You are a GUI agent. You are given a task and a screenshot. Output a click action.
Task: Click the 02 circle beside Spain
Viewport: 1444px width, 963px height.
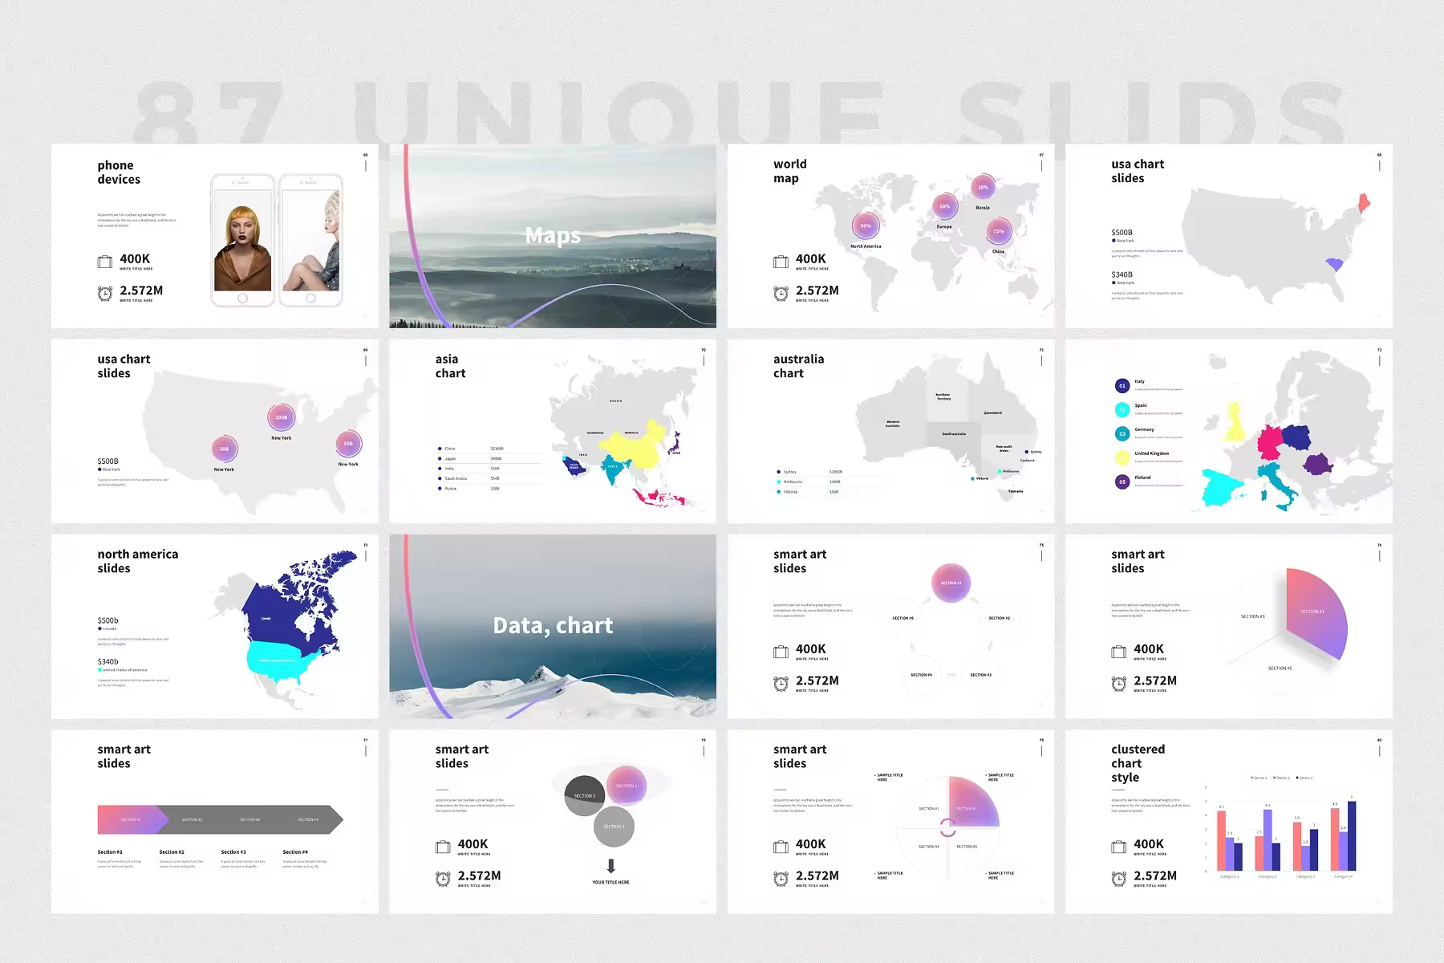point(1122,410)
